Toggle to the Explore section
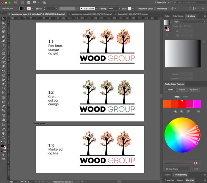The height and width of the screenshot is (183, 207). [x=182, y=90]
